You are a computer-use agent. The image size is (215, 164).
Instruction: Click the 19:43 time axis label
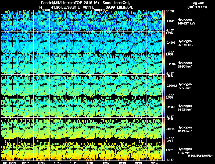point(122,163)
